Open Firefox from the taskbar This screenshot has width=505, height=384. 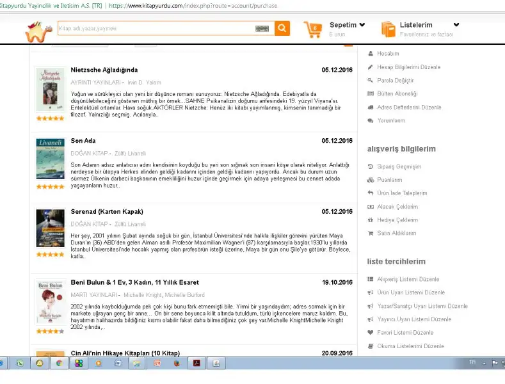[x=176, y=363]
